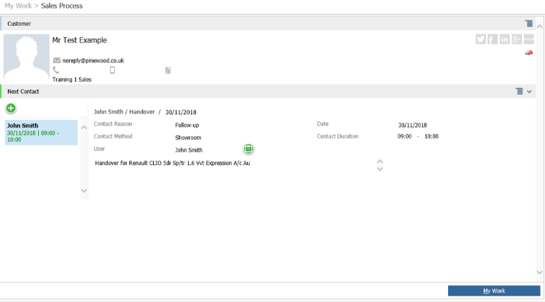The width and height of the screenshot is (545, 302).
Task: Open the Twitter social profile icon
Action: (480, 39)
